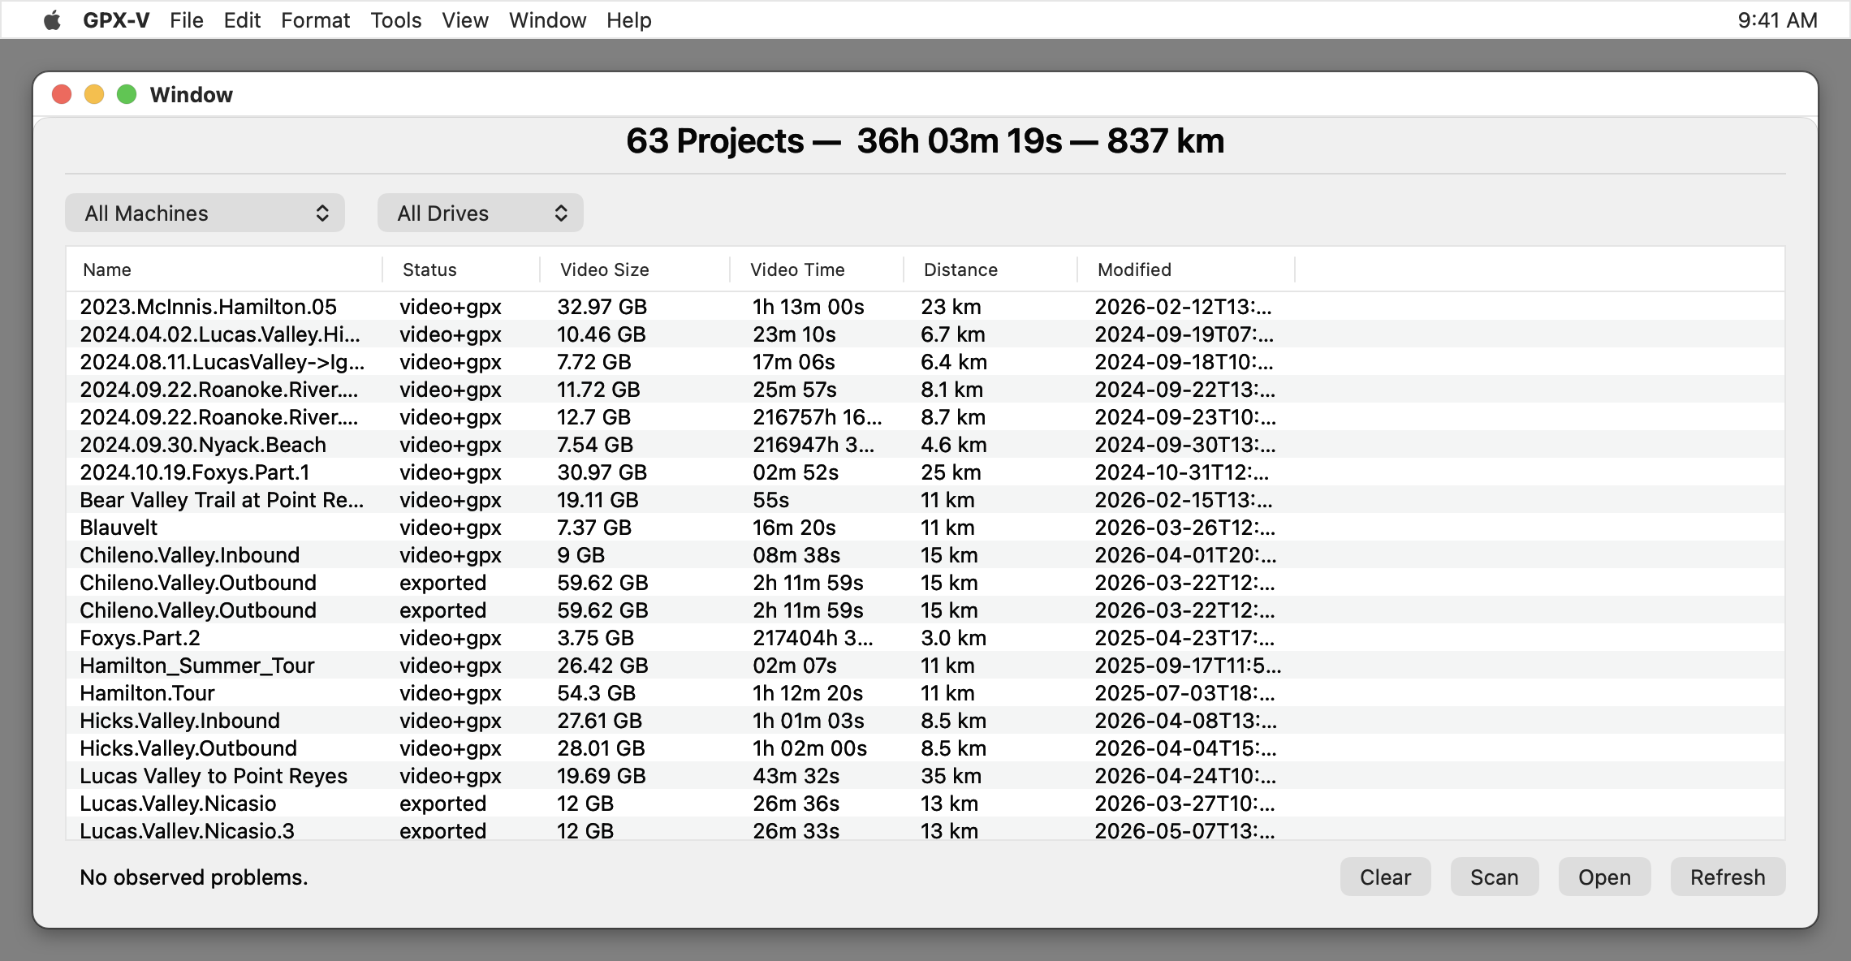Select the Lucas.Valley.Nicasio.3 project row
The width and height of the screenshot is (1851, 961).
[925, 830]
